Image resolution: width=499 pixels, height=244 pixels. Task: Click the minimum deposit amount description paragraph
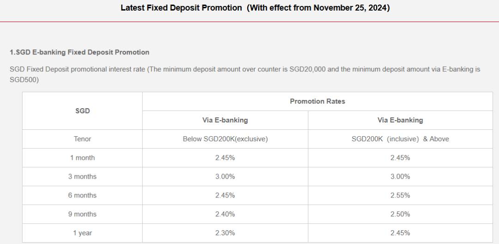point(245,74)
